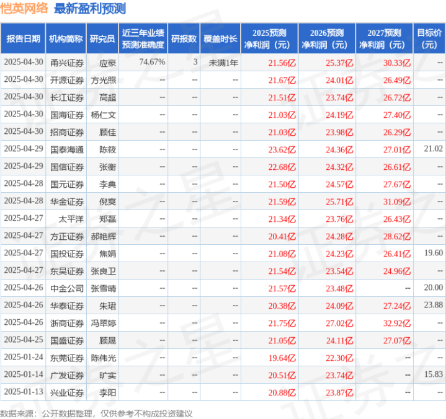
Task: Select accuracy value 74.67%
Action: (152, 62)
